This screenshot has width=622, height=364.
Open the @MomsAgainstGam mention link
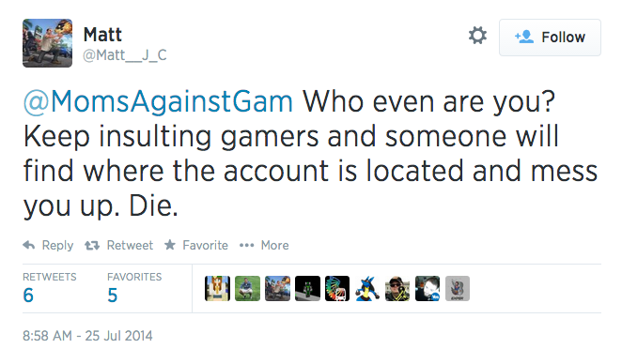(x=158, y=102)
